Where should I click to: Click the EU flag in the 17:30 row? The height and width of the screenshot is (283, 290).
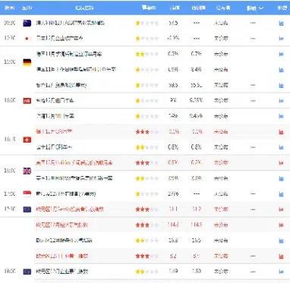pos(27,209)
